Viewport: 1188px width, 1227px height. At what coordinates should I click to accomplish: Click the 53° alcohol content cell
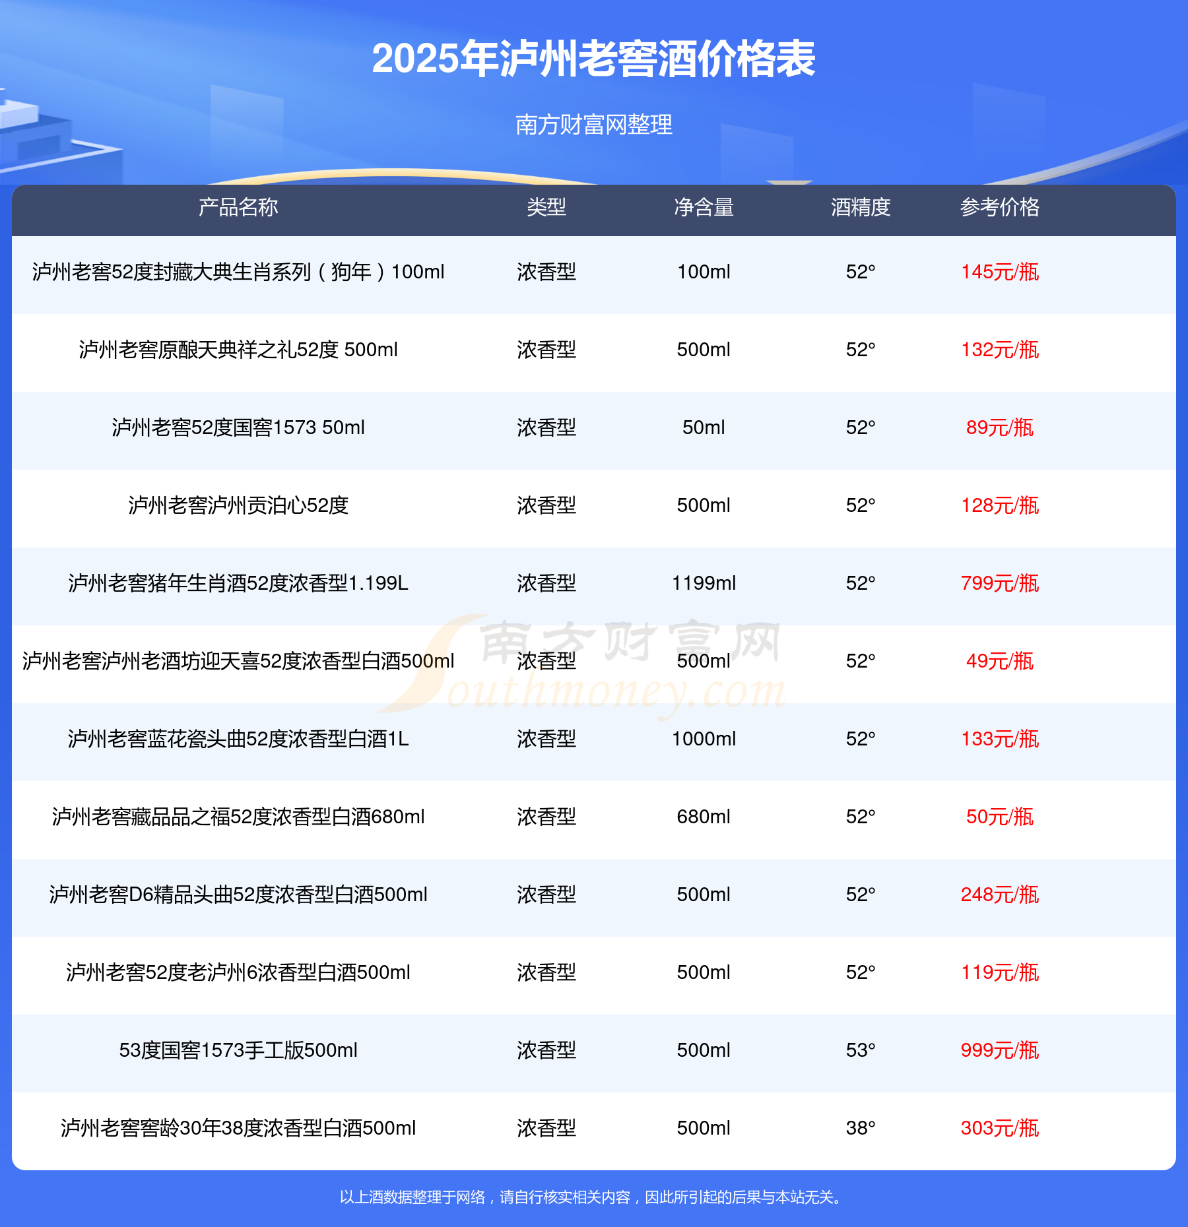coord(861,1050)
